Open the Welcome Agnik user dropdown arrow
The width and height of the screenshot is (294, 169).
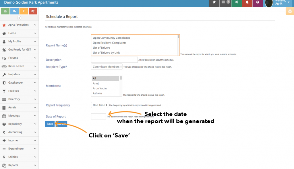[288, 2]
